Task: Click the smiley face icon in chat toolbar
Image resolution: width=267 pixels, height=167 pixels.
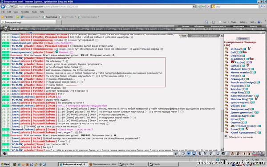Action: (x=218, y=154)
